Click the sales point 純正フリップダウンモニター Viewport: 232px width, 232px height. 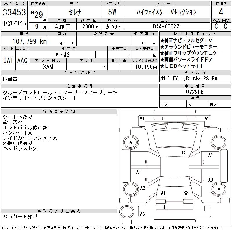(191, 53)
